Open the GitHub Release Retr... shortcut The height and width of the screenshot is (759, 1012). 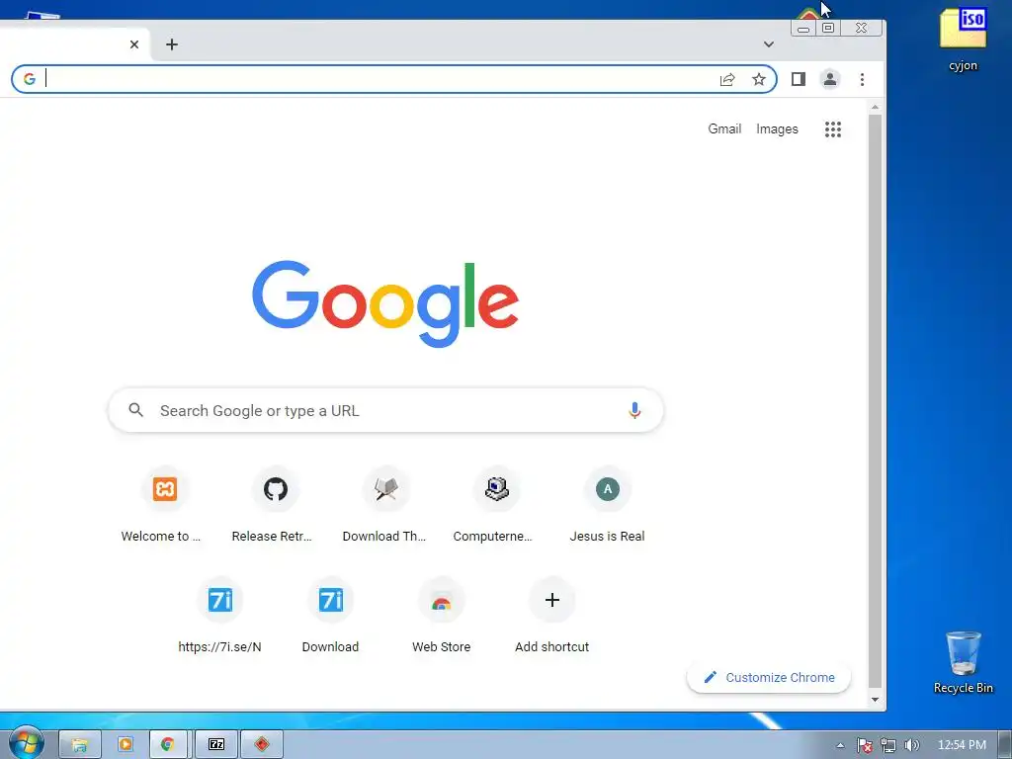(x=276, y=505)
